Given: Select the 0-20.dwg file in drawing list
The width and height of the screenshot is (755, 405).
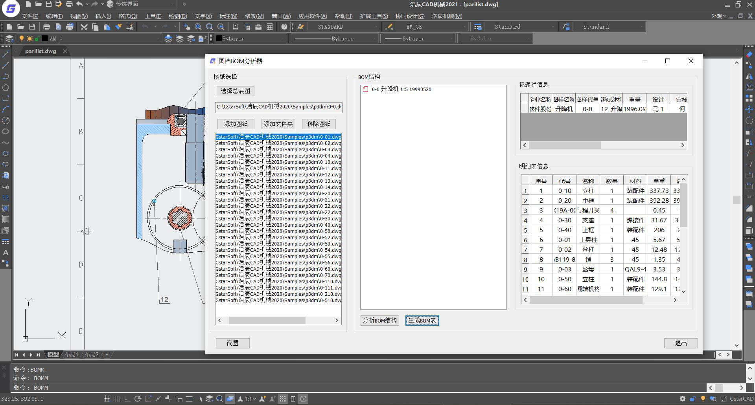Looking at the screenshot, I should pos(278,193).
